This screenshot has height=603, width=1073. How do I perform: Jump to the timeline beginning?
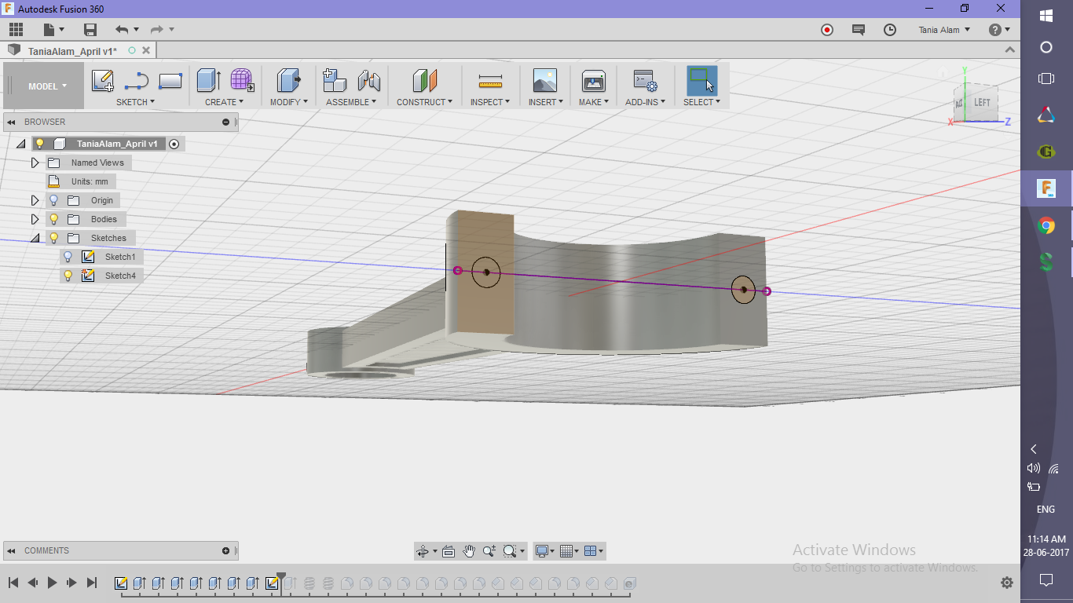click(13, 583)
